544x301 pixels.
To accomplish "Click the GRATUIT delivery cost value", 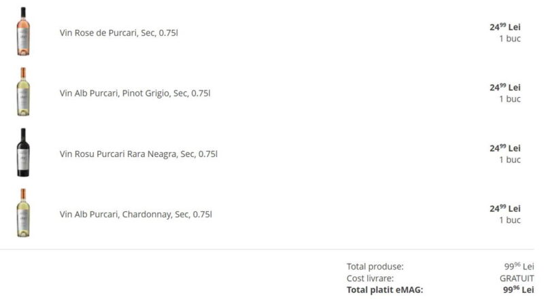I will [x=517, y=279].
